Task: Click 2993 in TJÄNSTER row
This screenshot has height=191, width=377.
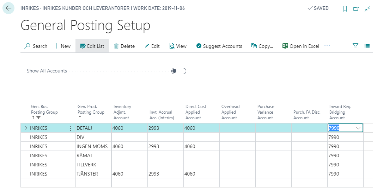Action: [165, 174]
